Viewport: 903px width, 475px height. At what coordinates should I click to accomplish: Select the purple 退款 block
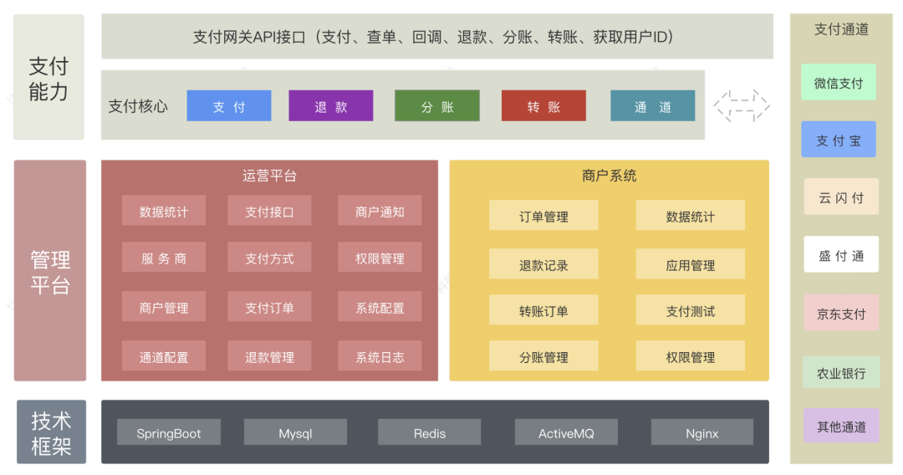coord(330,106)
